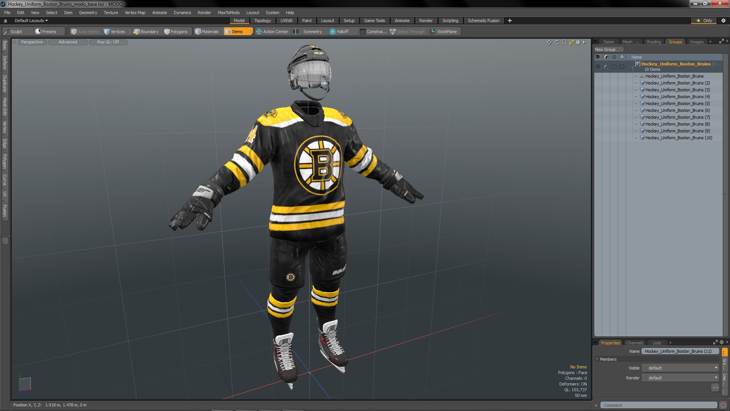Click the Groups list vertical scrollbar
This screenshot has width=730, height=411.
coord(725,194)
